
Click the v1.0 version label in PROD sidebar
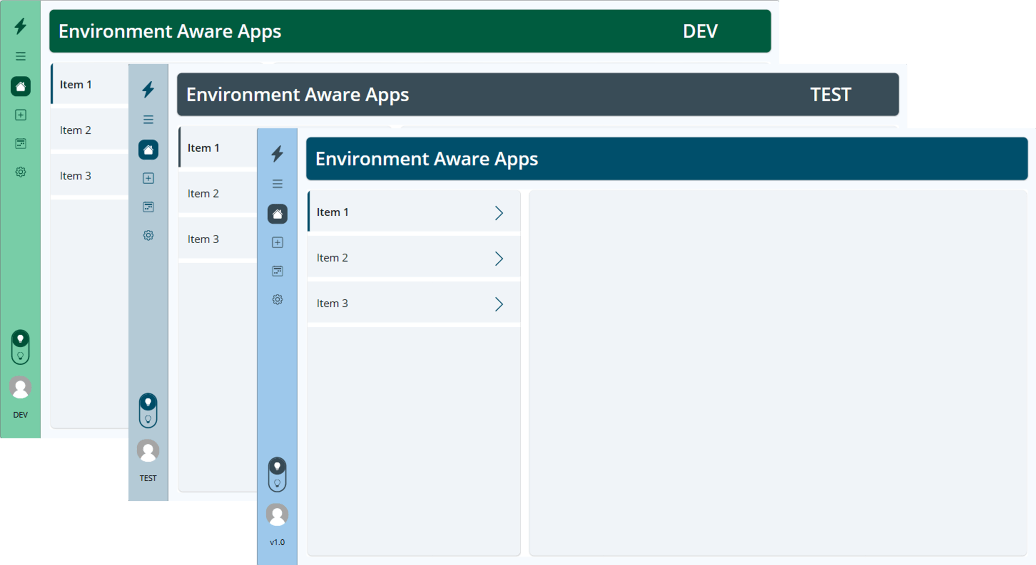pyautogui.click(x=277, y=542)
